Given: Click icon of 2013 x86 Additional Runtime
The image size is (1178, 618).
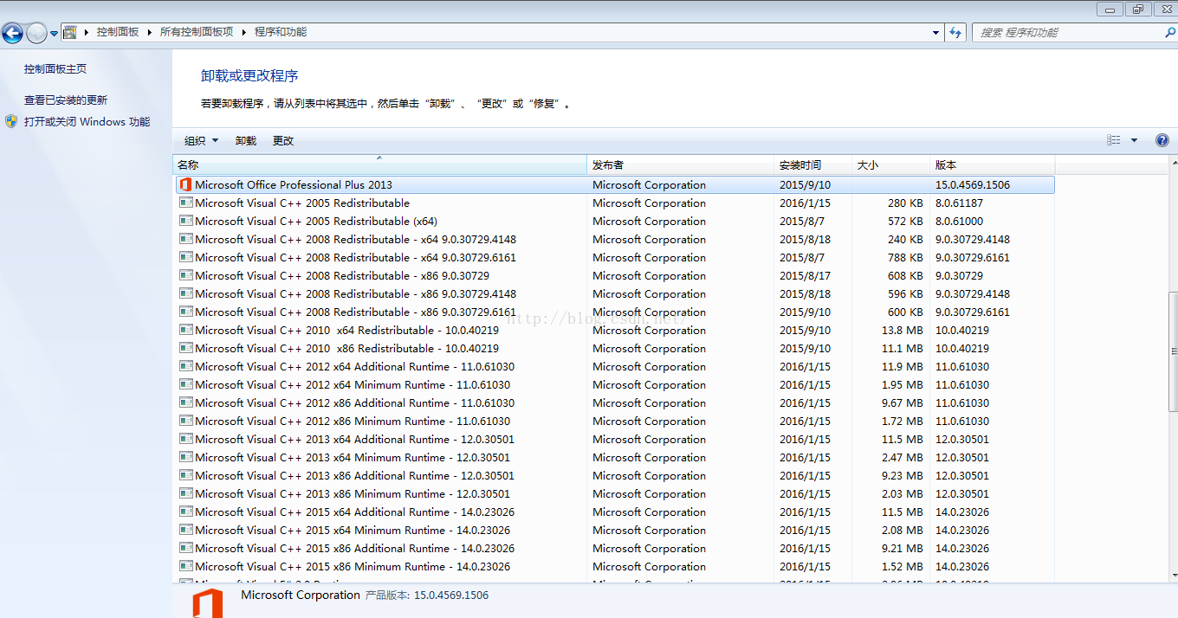Looking at the screenshot, I should click(185, 475).
